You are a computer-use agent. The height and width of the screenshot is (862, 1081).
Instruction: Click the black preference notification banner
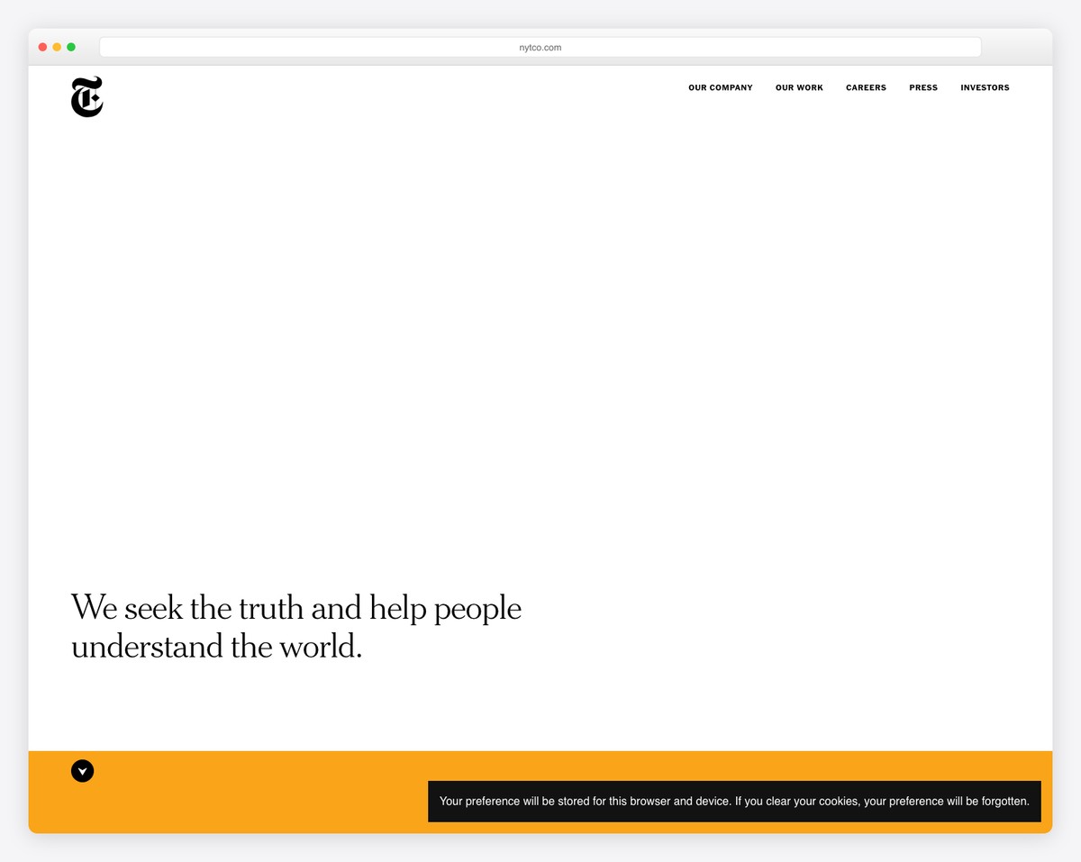pyautogui.click(x=733, y=801)
